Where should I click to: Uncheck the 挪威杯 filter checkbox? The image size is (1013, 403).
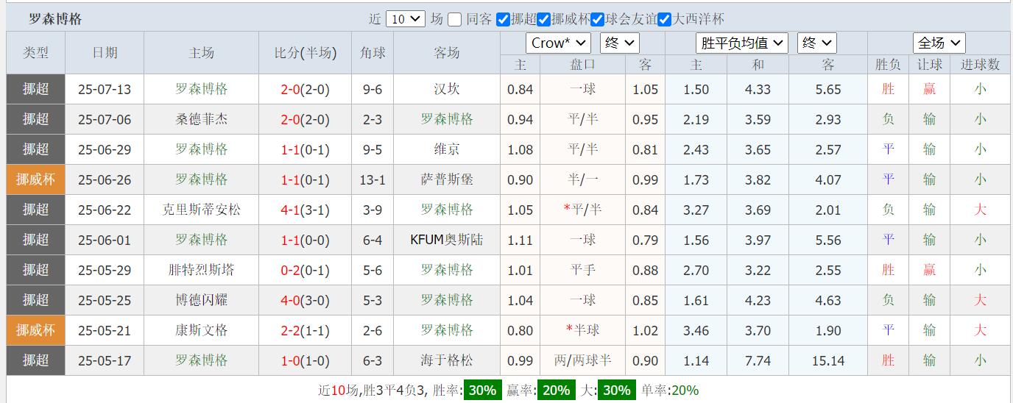(544, 20)
